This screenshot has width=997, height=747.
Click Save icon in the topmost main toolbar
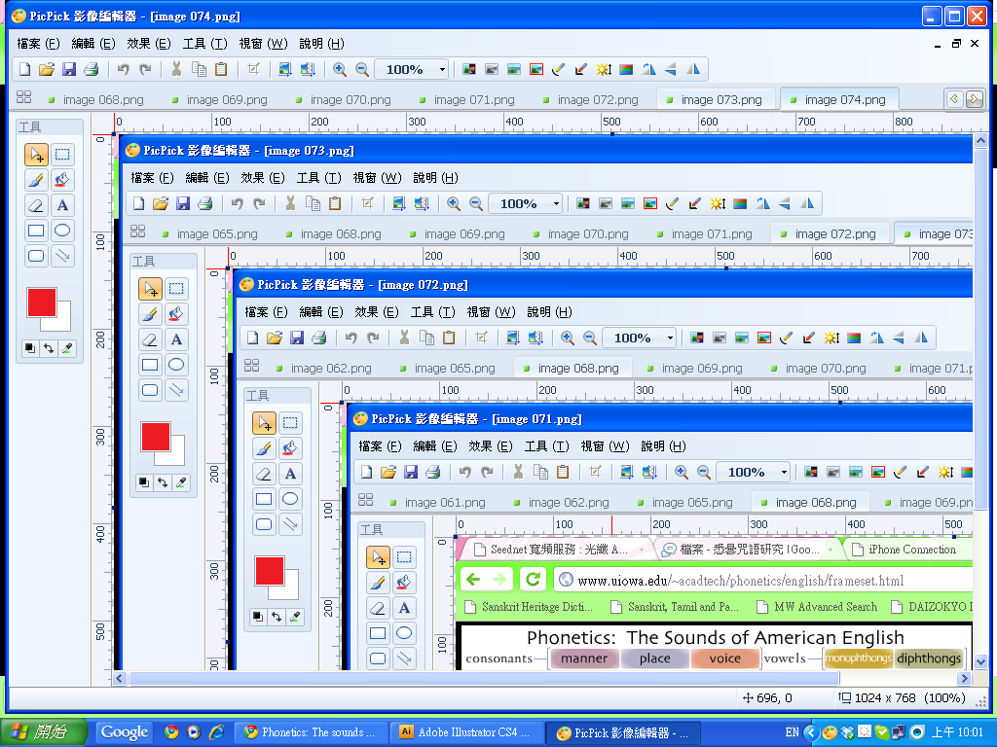(x=69, y=69)
